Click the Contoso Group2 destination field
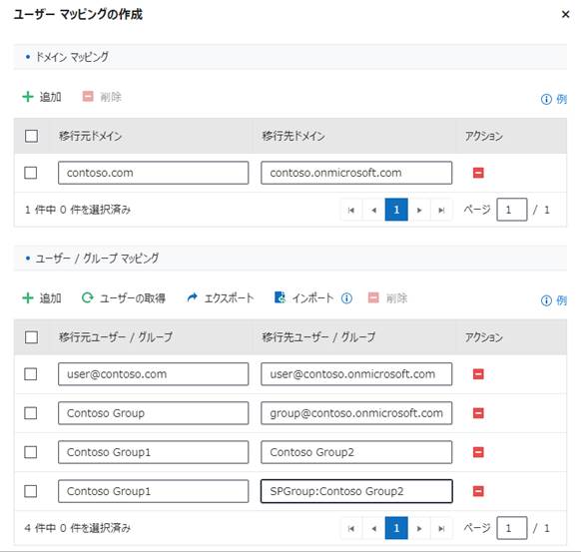 coord(356,452)
